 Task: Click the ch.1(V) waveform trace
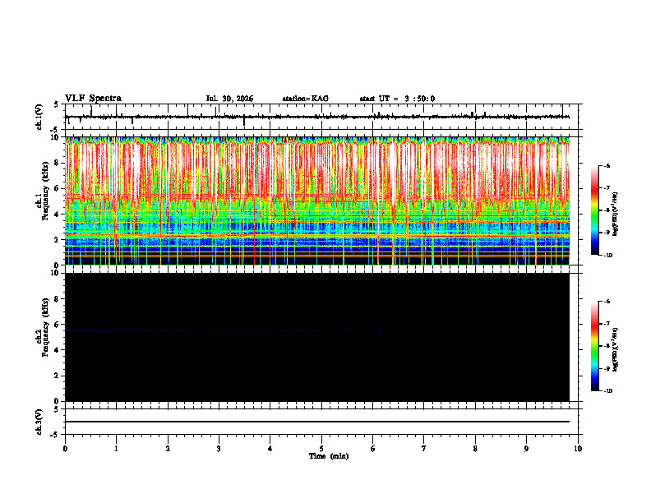tap(316, 117)
